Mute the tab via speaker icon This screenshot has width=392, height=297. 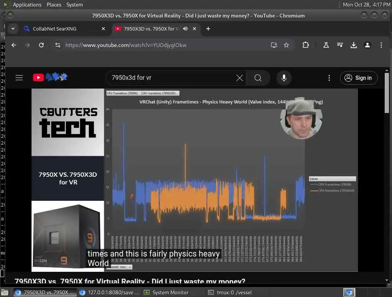coord(185,29)
